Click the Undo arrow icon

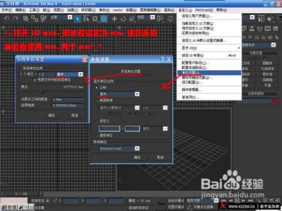[x=6, y=19]
